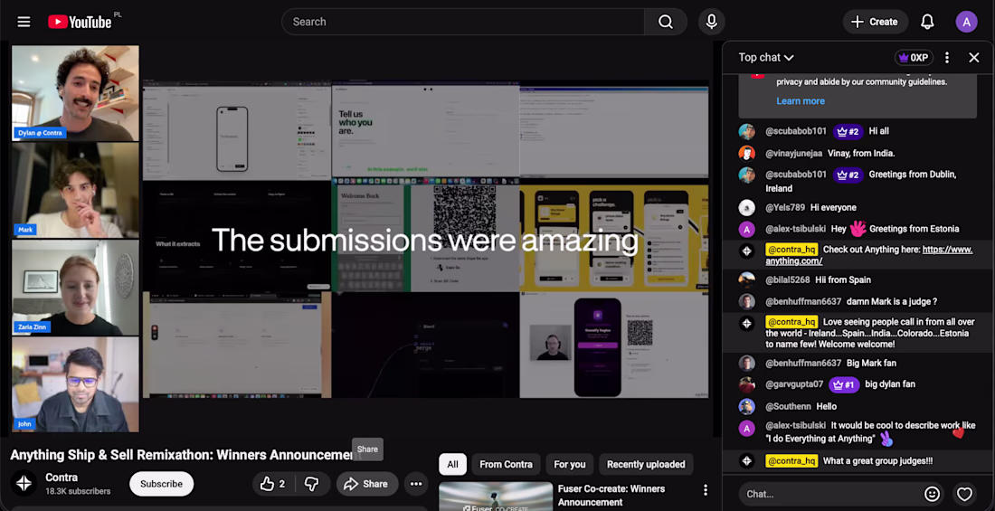Click the @garvgupta07 avatar in chat
Viewport: 995px width, 511px height.
pyautogui.click(x=747, y=384)
